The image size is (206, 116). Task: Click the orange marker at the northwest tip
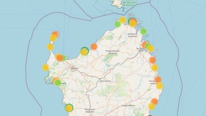[55, 34]
